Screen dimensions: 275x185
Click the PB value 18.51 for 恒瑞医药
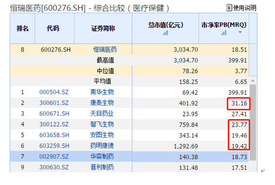[239, 50]
